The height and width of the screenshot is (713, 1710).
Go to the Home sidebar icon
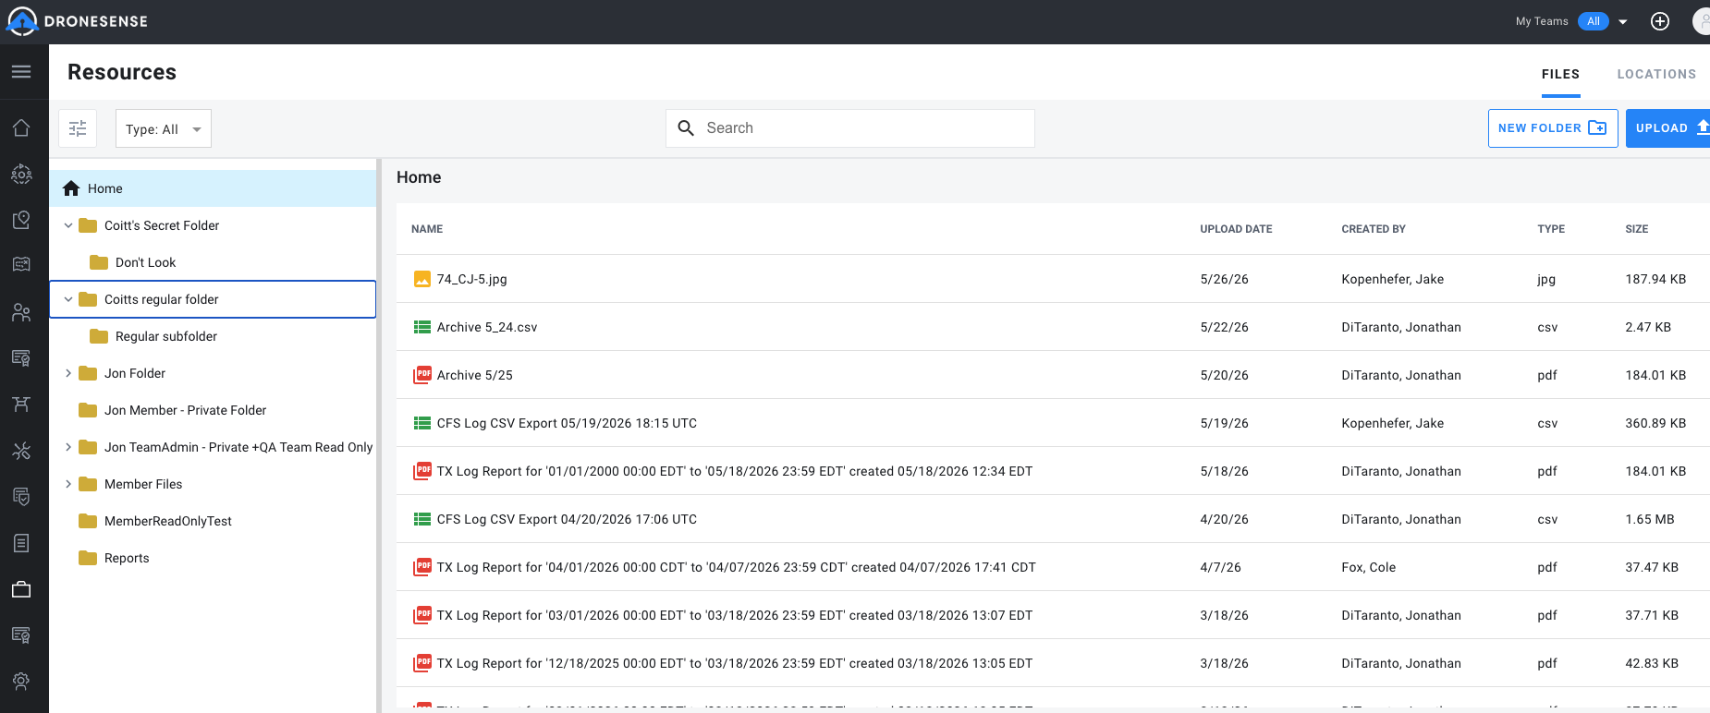click(x=21, y=127)
